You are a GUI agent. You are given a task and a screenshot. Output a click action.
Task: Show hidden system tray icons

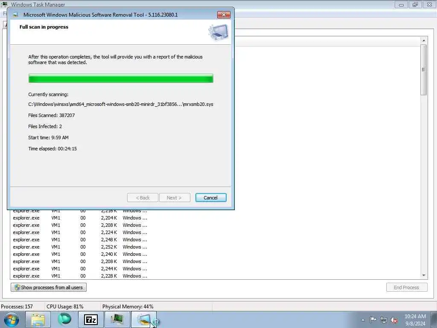tap(363, 320)
